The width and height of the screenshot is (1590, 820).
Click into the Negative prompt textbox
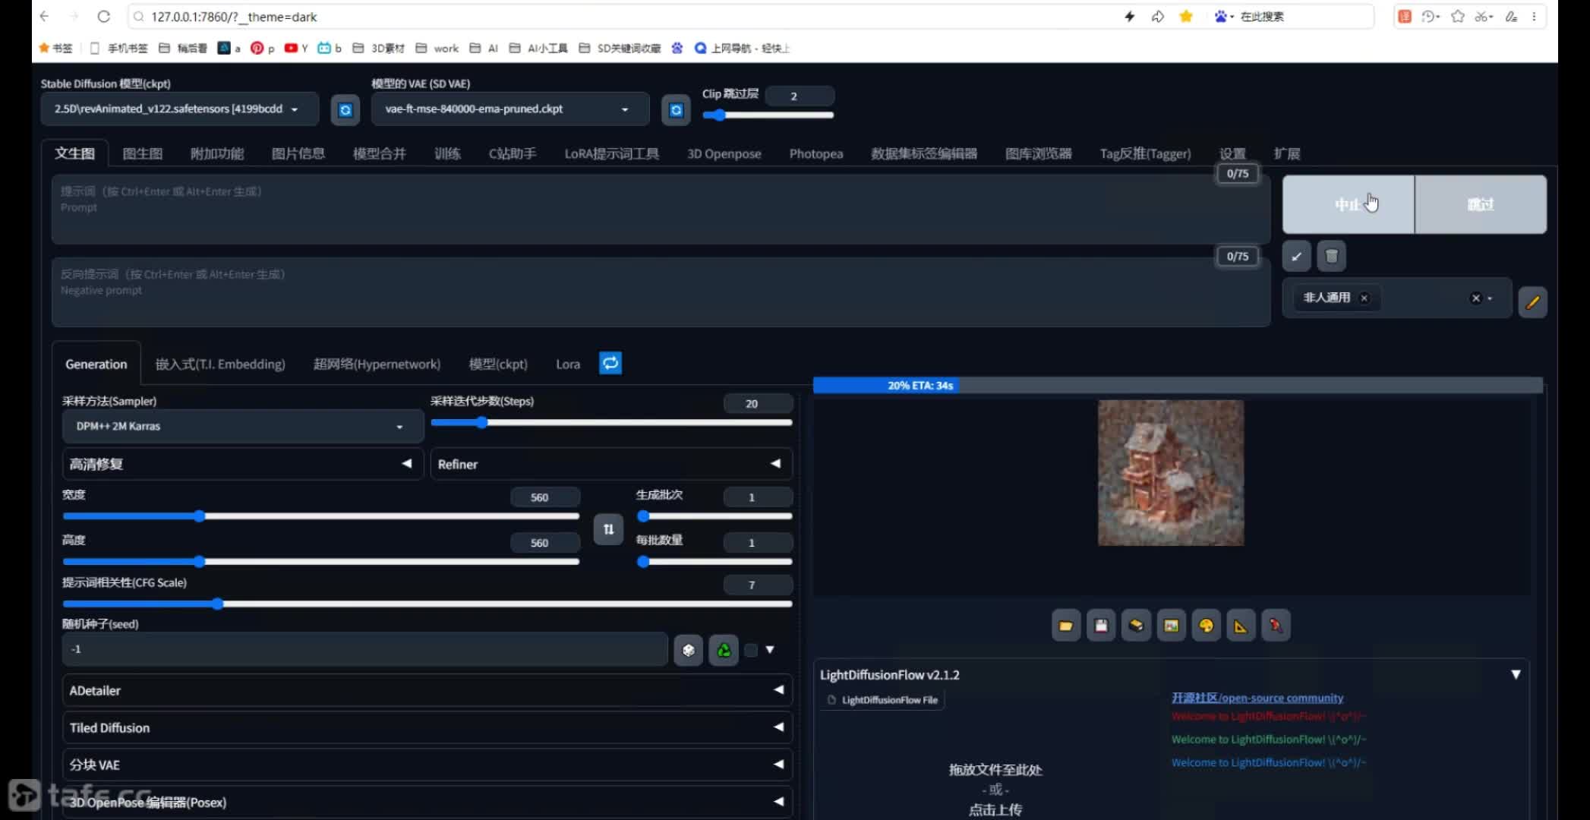tap(661, 292)
